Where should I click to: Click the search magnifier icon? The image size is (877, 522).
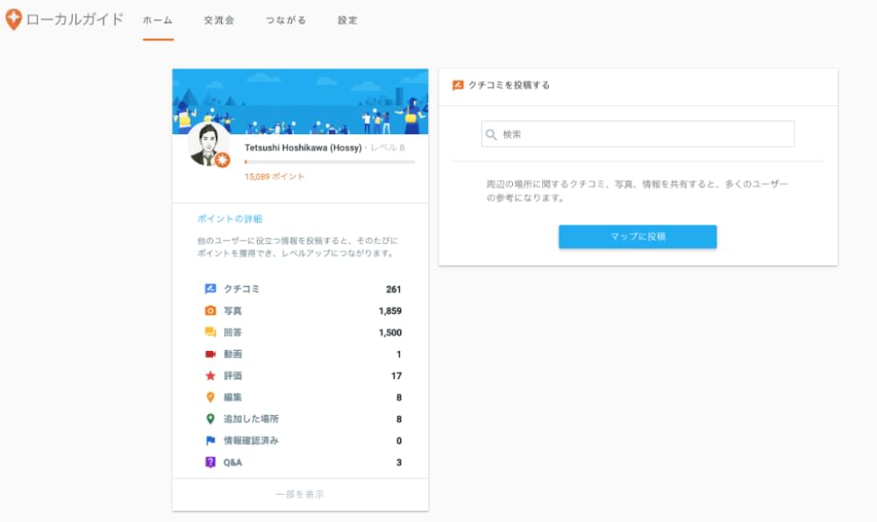[492, 134]
